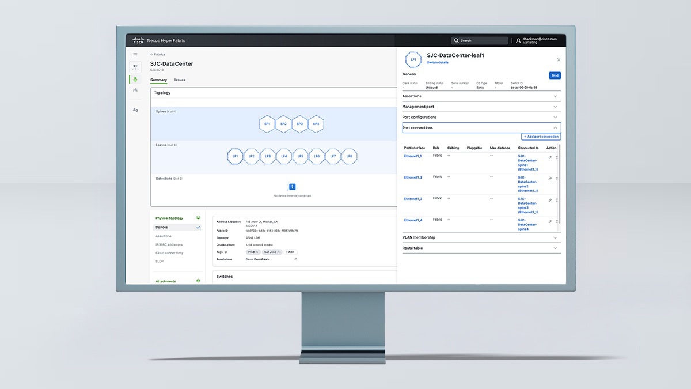Viewport: 691px width, 389px height.
Task: Open Switch details link
Action: click(x=438, y=62)
